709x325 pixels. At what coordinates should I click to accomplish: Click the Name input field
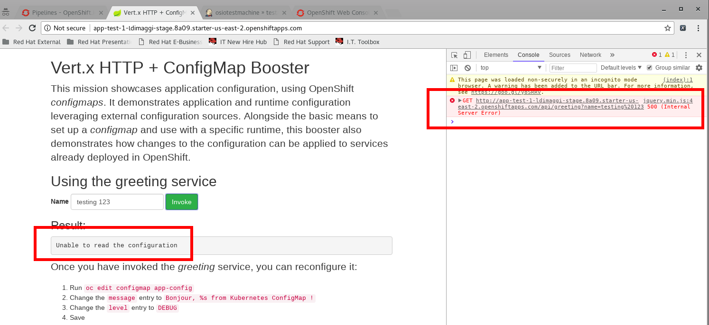[x=117, y=202]
